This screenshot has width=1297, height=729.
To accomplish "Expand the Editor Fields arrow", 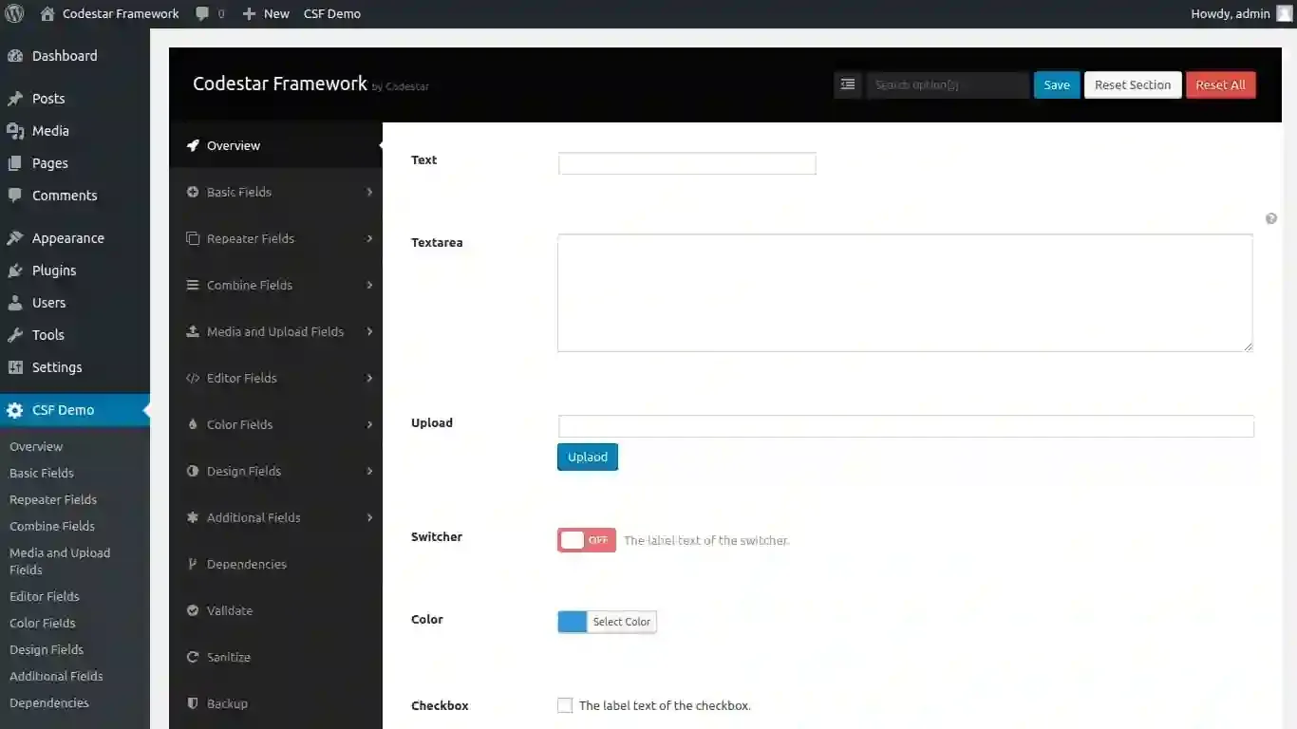I will click(369, 378).
